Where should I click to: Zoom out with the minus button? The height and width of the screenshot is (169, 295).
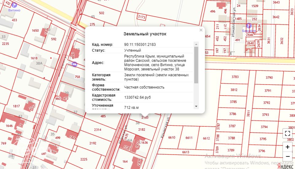(x=287, y=156)
